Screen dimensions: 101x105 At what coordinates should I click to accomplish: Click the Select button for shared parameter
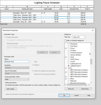click(x=42, y=52)
